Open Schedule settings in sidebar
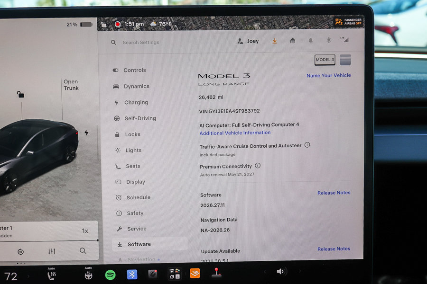Viewport: 427px width, 284px height. (133, 197)
